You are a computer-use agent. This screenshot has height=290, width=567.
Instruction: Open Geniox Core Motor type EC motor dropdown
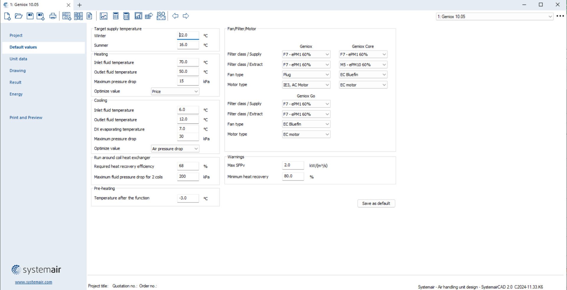click(363, 85)
